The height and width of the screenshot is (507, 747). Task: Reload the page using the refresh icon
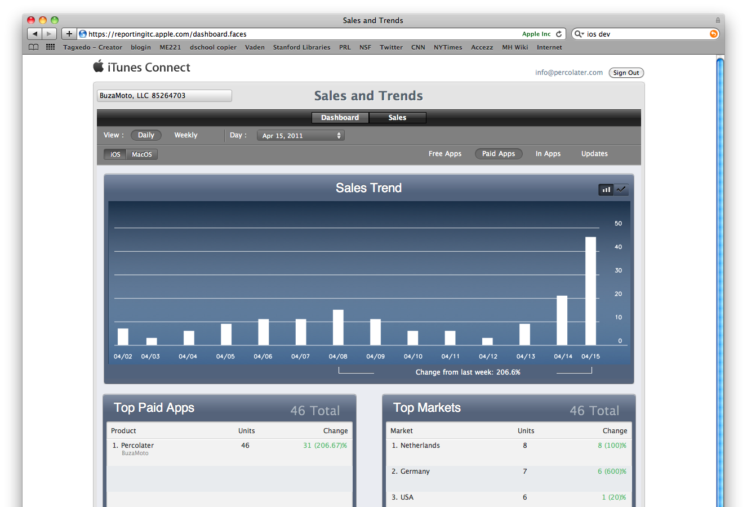[x=559, y=34]
